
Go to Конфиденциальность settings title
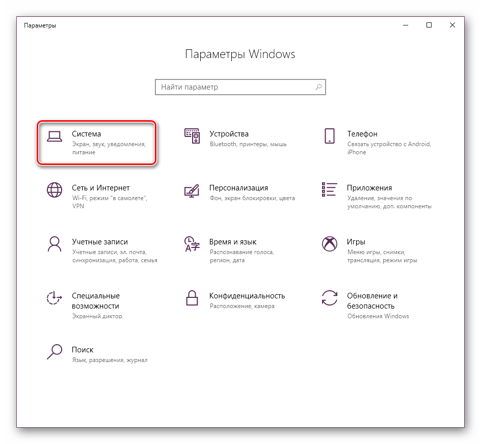[x=247, y=296]
